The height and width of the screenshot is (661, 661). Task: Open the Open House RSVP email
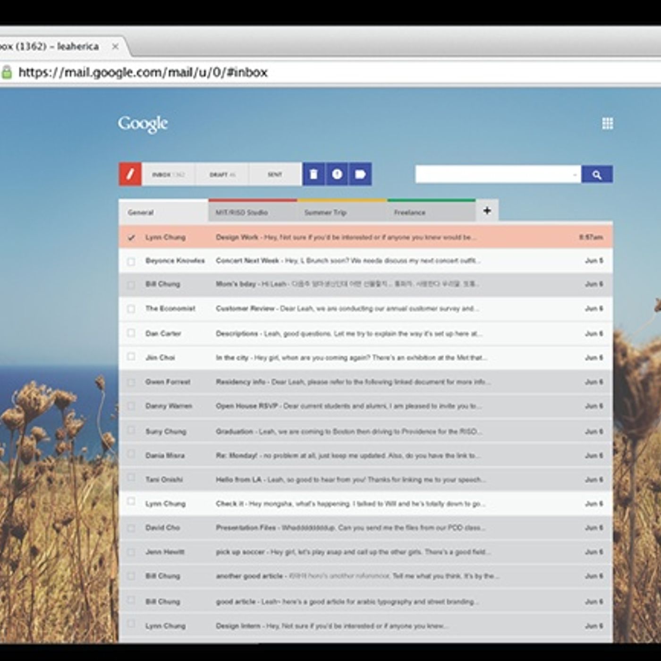point(366,406)
